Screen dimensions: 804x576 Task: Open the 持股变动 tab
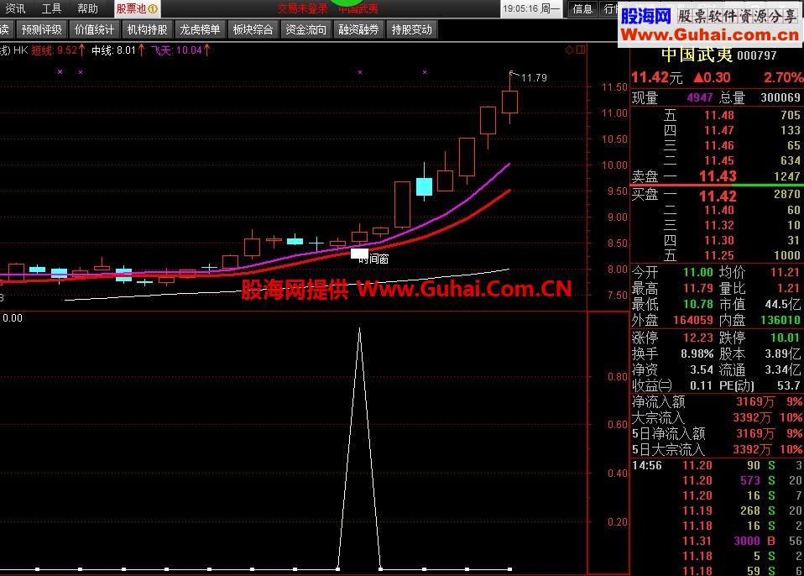(x=412, y=29)
